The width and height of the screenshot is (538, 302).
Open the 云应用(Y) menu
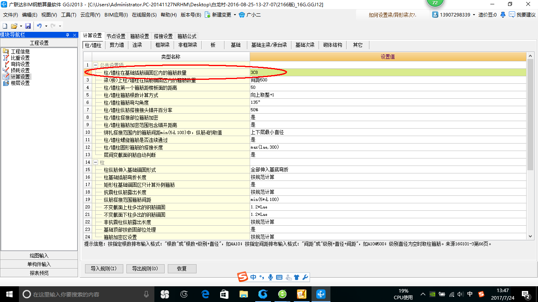point(90,15)
